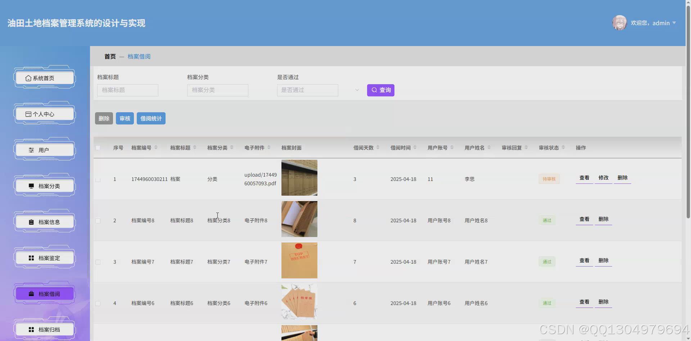Select 档案借阅 in the sidebar
The image size is (691, 341).
tap(44, 294)
